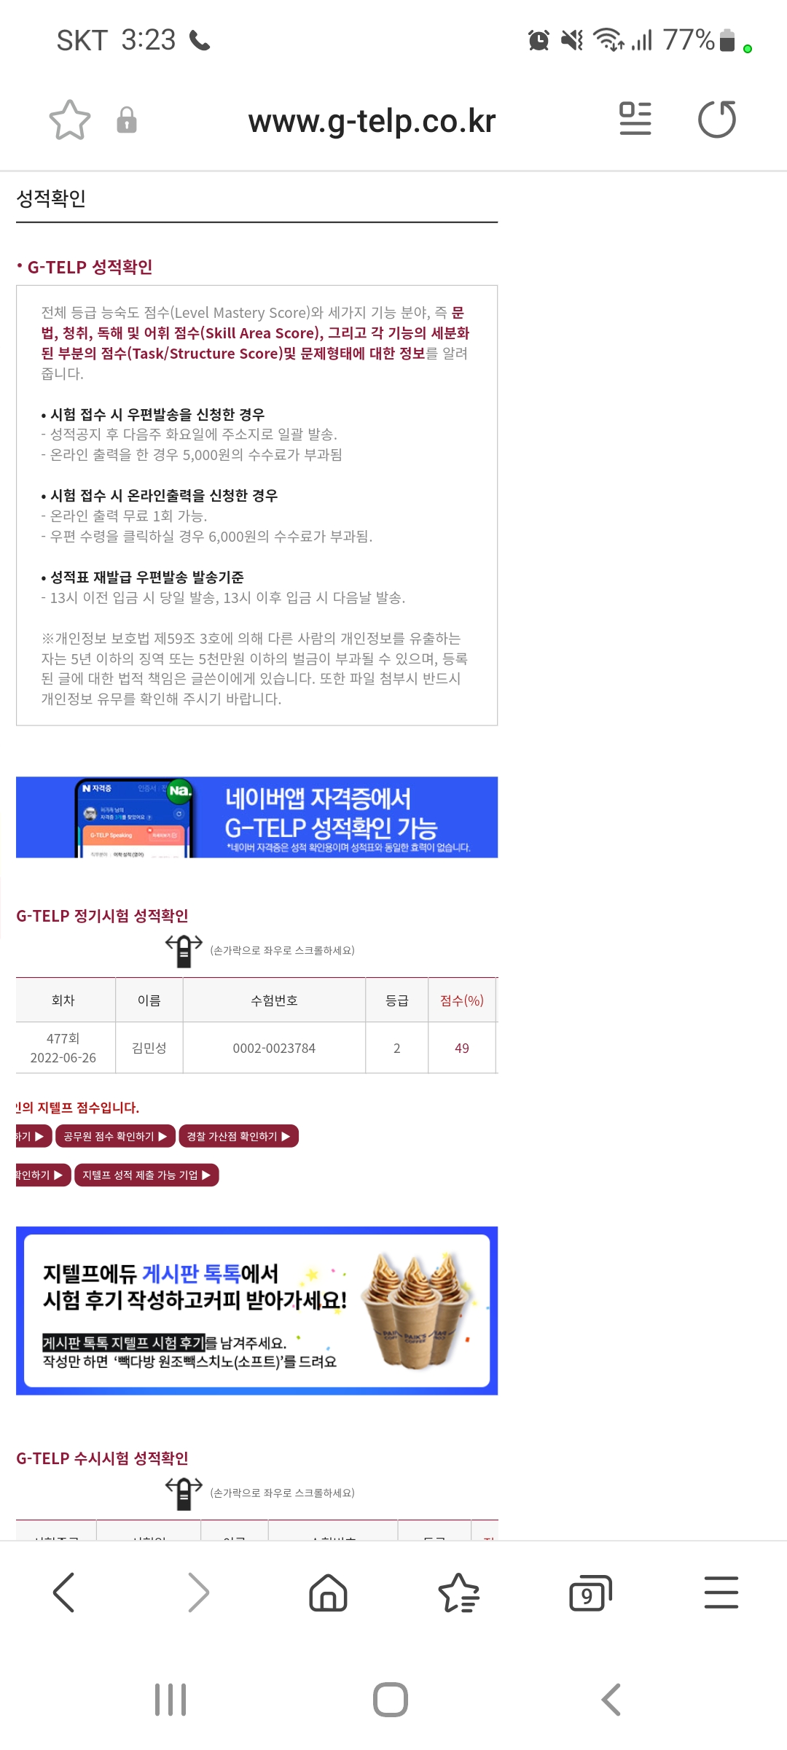Image resolution: width=787 pixels, height=1750 pixels.
Task: Open the bookmarks list star icon
Action: pyautogui.click(x=459, y=1592)
